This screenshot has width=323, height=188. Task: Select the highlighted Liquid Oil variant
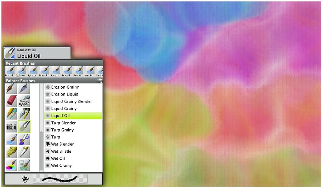point(73,116)
